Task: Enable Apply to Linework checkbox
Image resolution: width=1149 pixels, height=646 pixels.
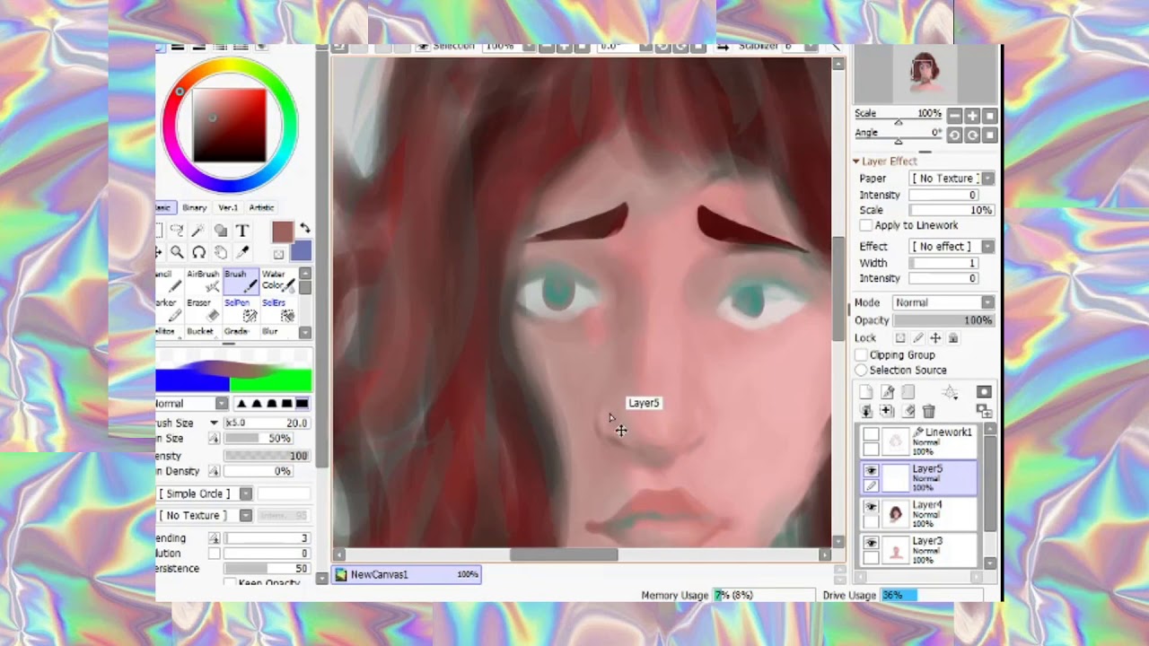Action: click(866, 225)
